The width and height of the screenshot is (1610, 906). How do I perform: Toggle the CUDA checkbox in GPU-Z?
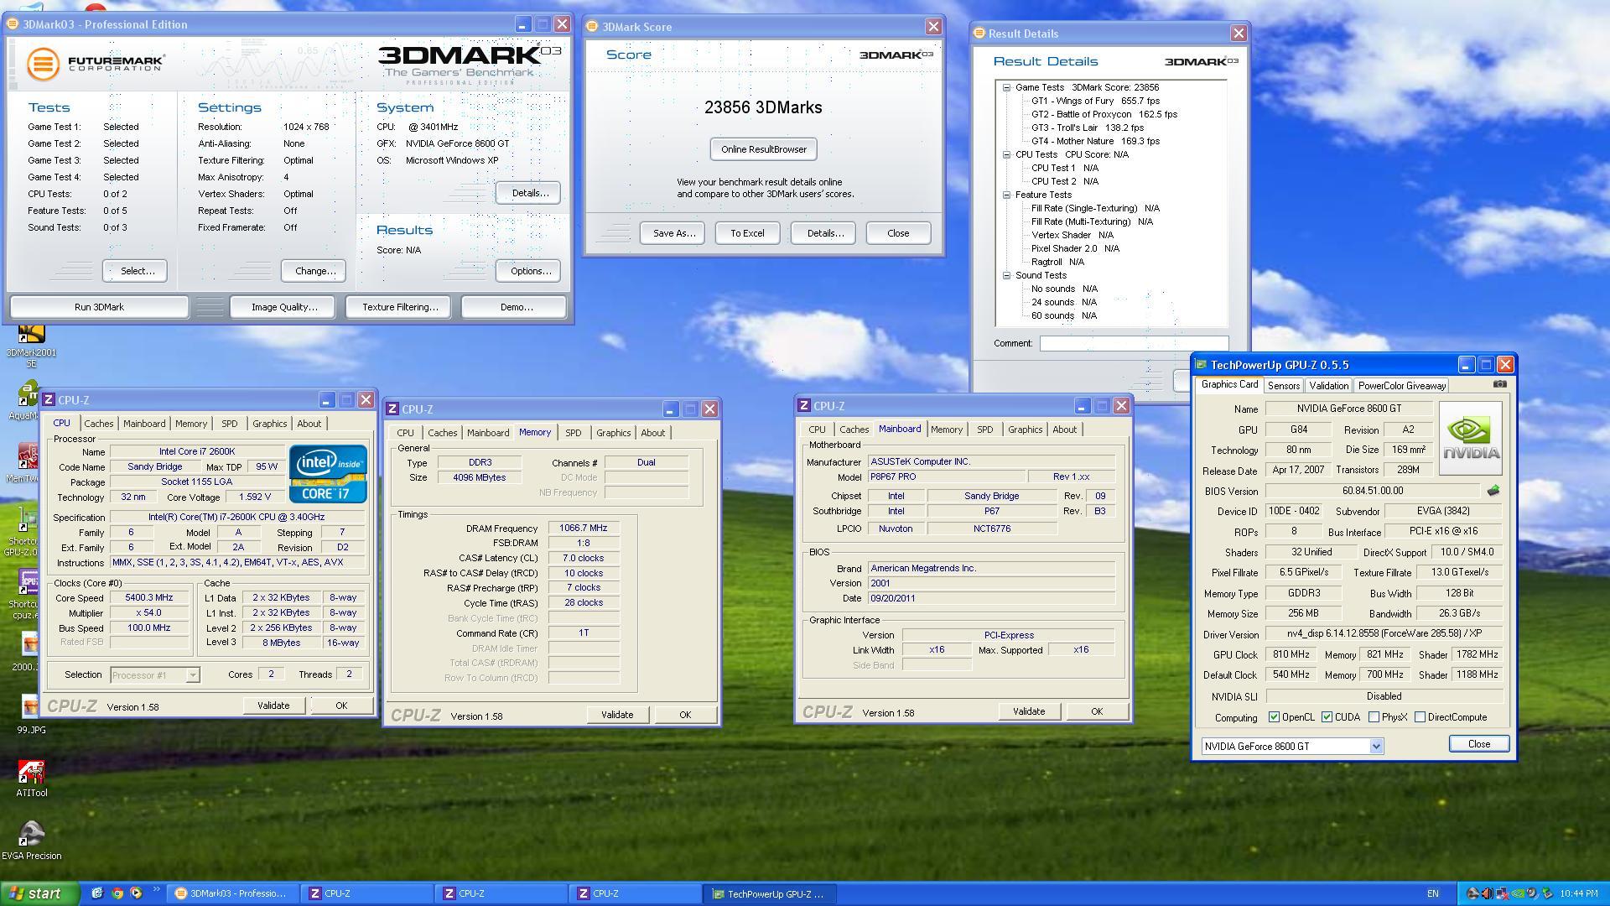coord(1327,717)
